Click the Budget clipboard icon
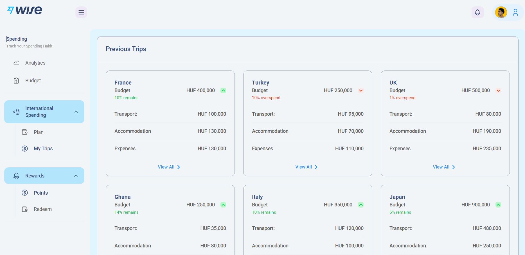The width and height of the screenshot is (525, 255). click(16, 81)
